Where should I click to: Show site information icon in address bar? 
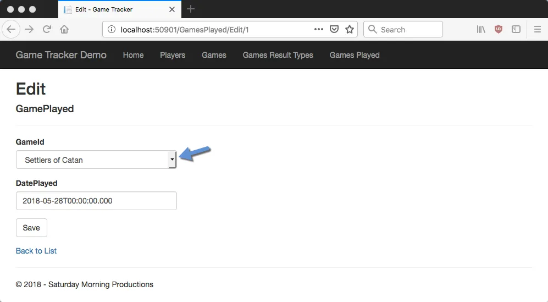[x=112, y=29]
